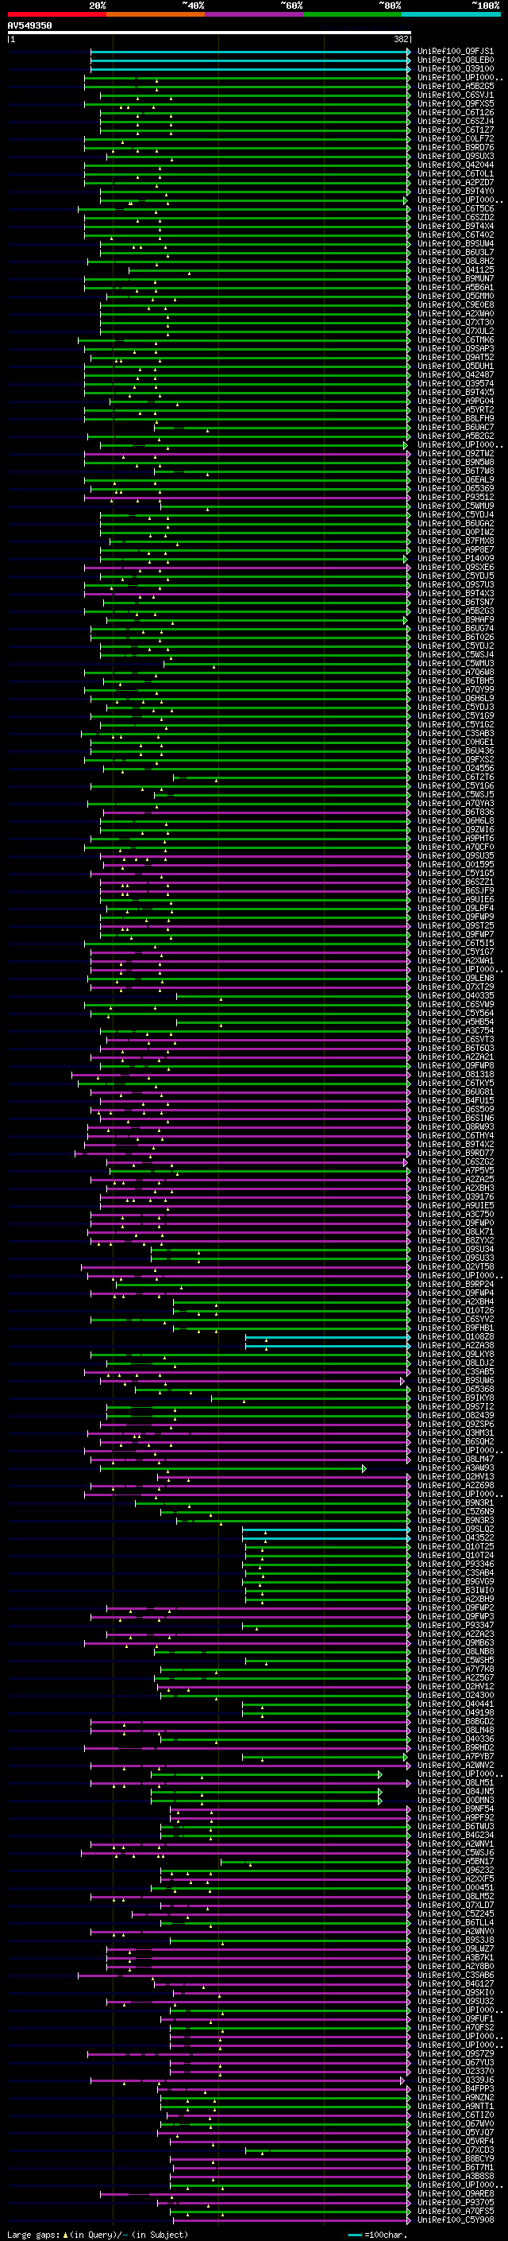Click the green ~80% identity legend bar

point(352,15)
